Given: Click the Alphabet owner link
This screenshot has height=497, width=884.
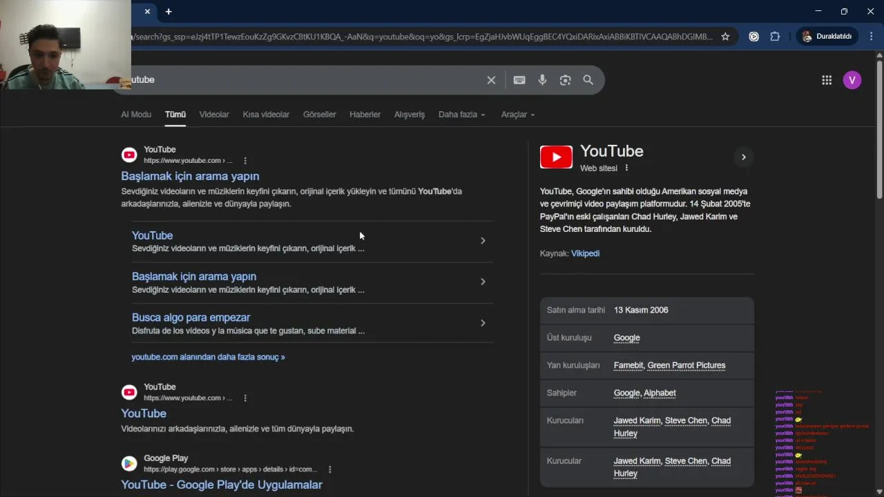Looking at the screenshot, I should coord(660,393).
